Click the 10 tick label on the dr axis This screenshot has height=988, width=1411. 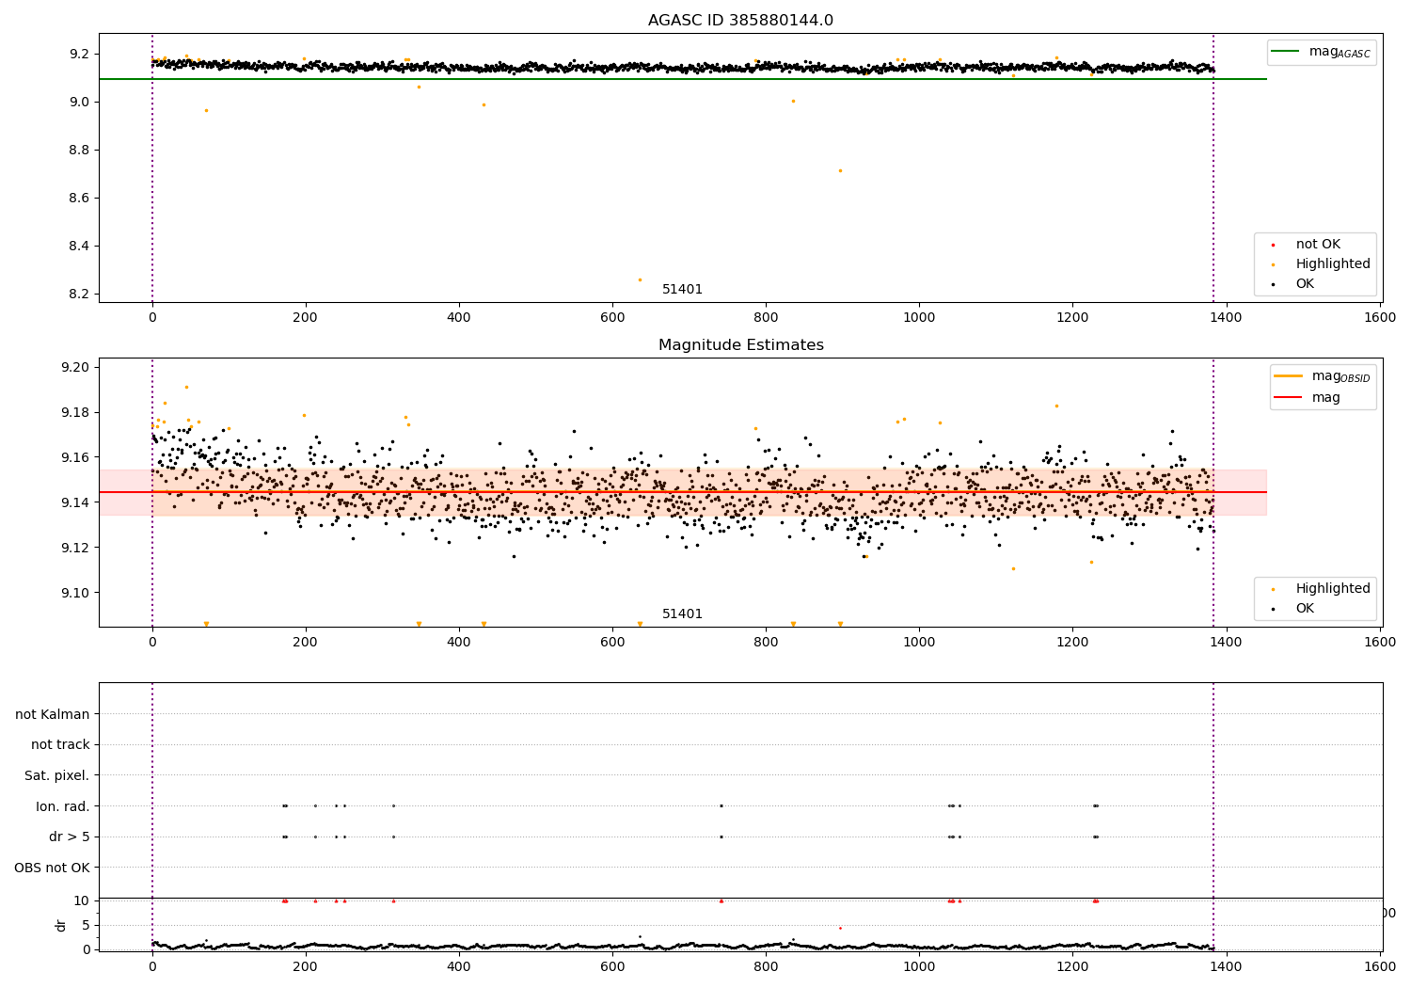coord(82,900)
